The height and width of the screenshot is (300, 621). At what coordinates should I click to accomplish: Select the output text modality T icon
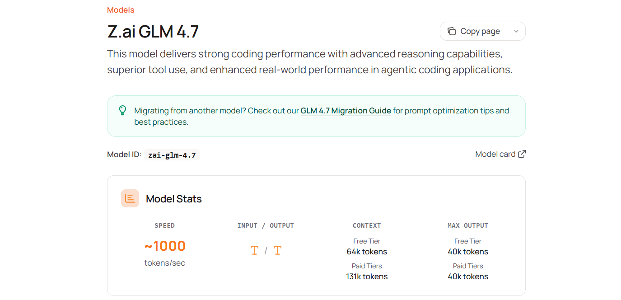point(277,250)
